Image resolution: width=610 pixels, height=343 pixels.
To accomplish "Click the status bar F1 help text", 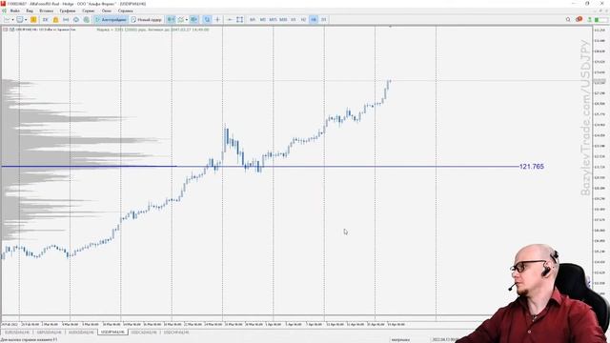I will click(x=30, y=340).
